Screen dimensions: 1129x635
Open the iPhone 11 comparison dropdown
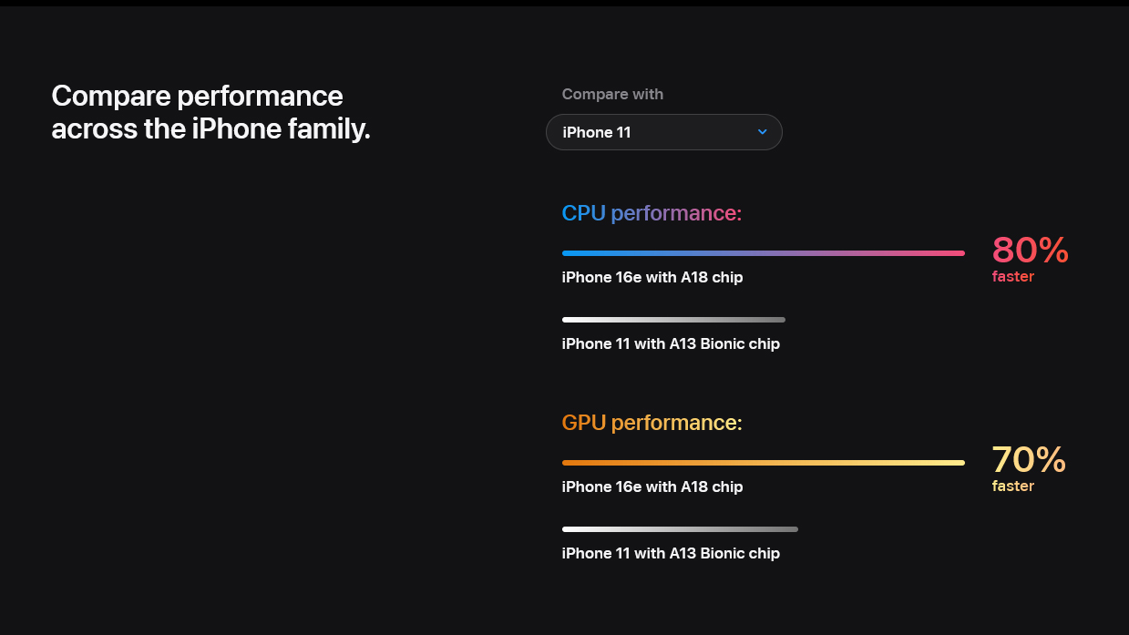pos(663,132)
